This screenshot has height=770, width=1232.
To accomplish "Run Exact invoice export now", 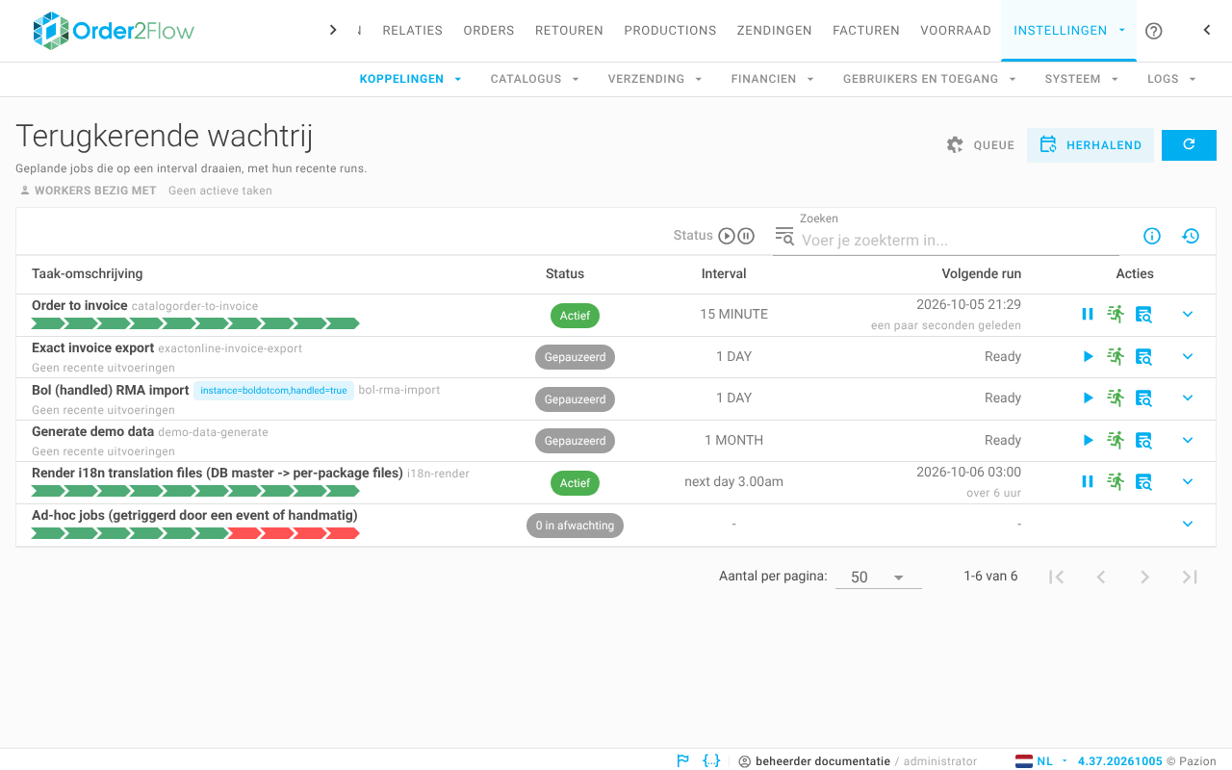I will [1116, 356].
